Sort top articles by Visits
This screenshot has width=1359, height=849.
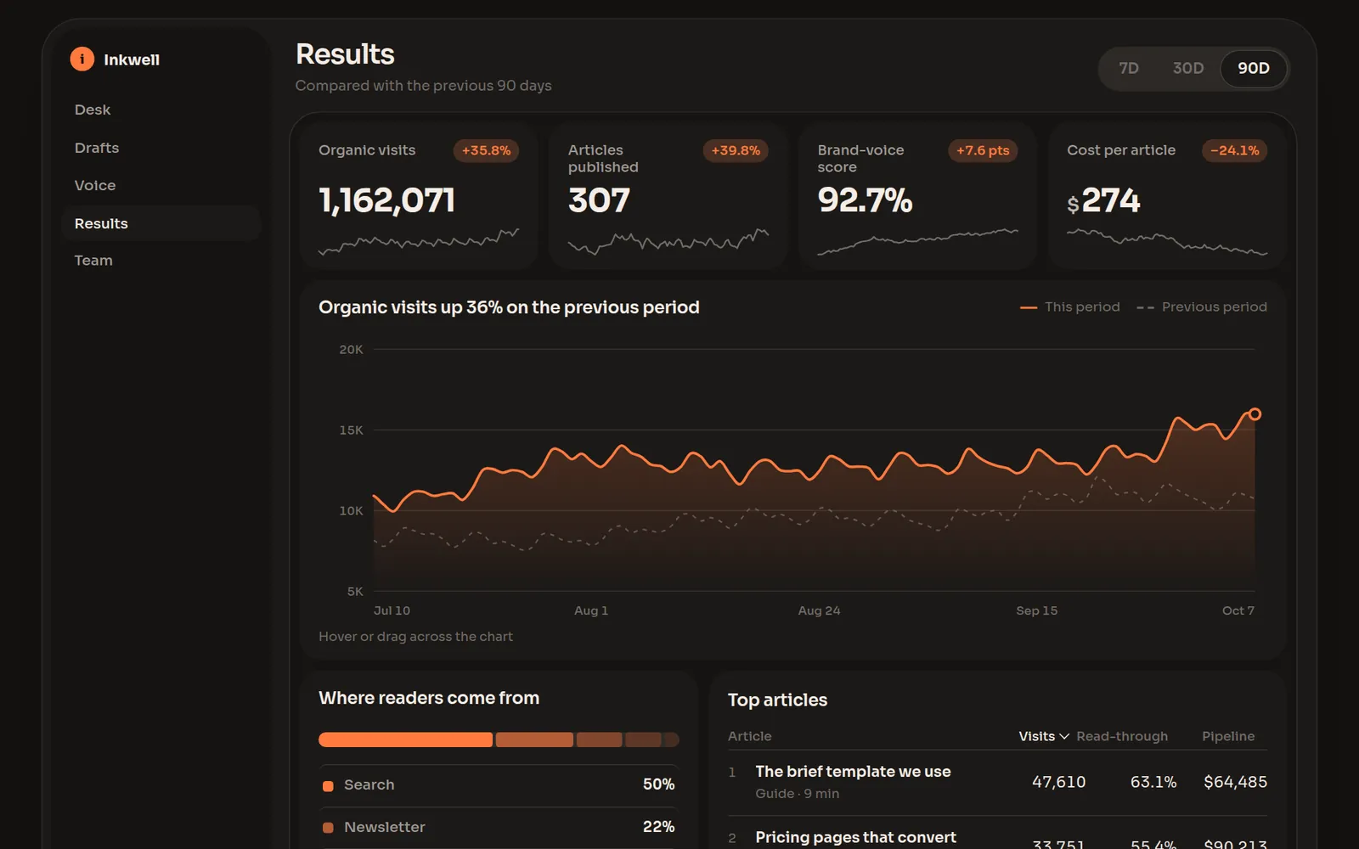(x=1044, y=736)
